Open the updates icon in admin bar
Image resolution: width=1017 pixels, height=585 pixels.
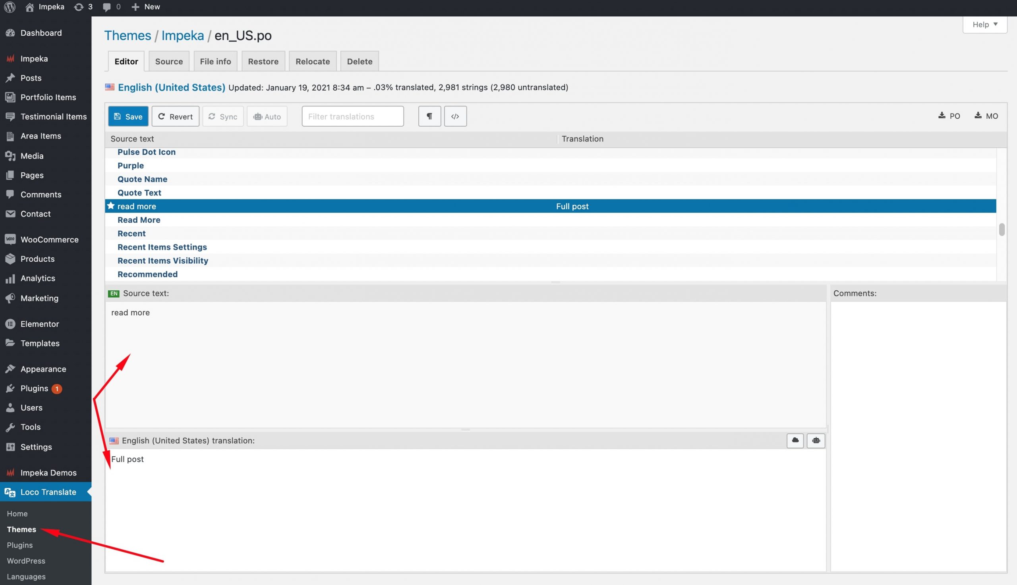coord(83,7)
